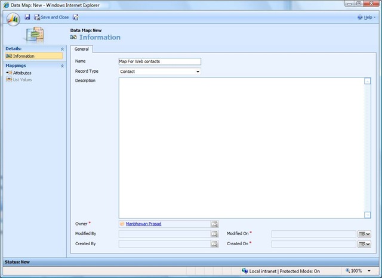
Task: Click inside the Description text area
Action: pyautogui.click(x=241, y=147)
